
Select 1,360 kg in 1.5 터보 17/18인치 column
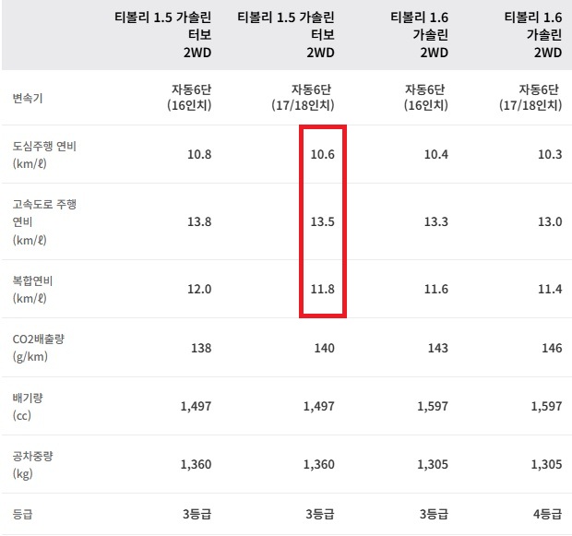319,464
